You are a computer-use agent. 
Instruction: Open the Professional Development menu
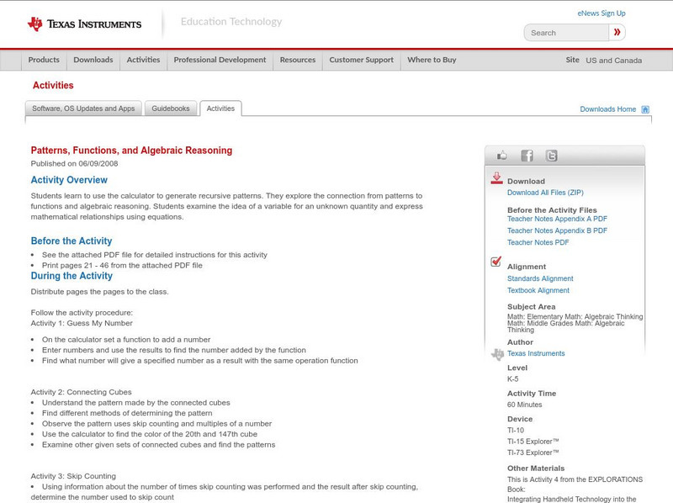220,60
